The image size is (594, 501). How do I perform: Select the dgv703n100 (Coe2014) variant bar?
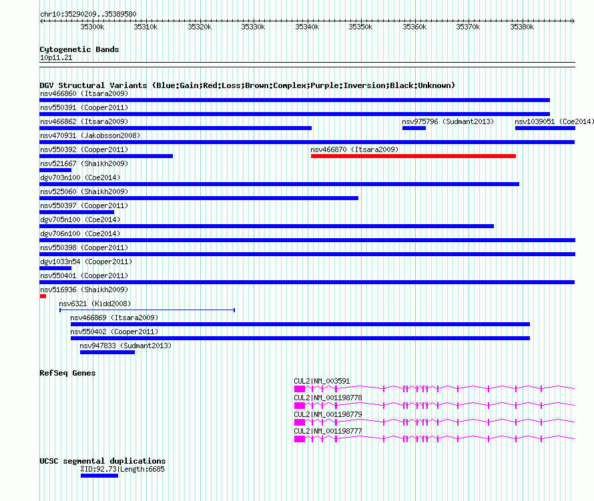[279, 184]
